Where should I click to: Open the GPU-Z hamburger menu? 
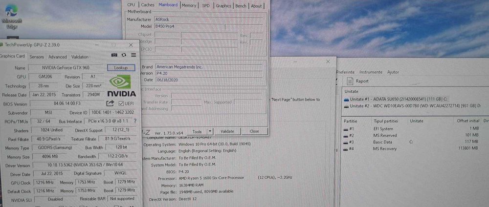pyautogui.click(x=133, y=55)
